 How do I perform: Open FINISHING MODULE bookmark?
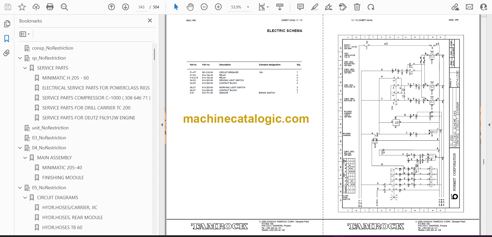coord(63,178)
